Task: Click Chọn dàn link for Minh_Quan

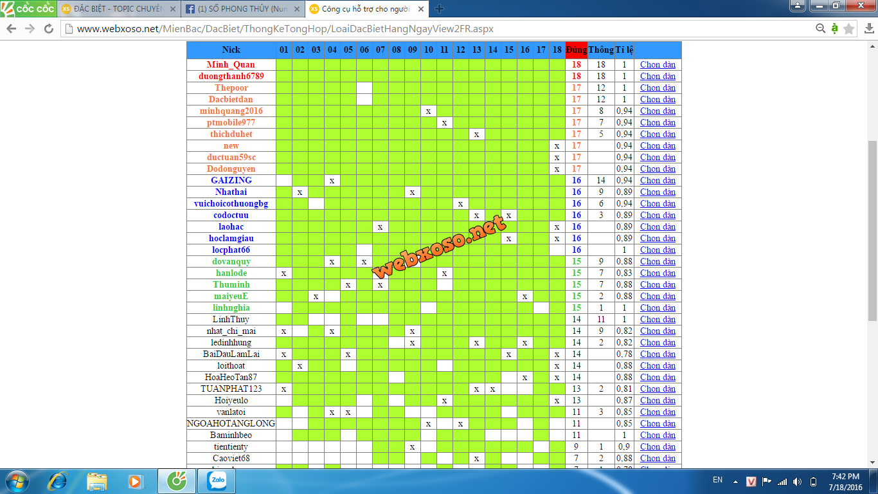Action: (x=658, y=64)
